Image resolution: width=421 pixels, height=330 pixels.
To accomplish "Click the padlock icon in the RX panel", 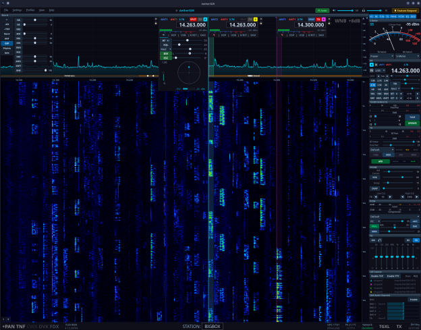I will tap(376, 65).
